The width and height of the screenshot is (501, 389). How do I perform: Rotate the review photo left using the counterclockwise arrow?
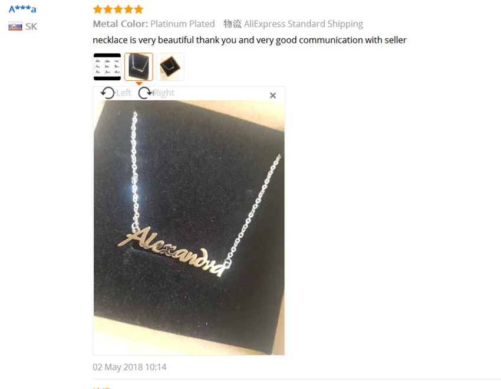pyautogui.click(x=108, y=93)
